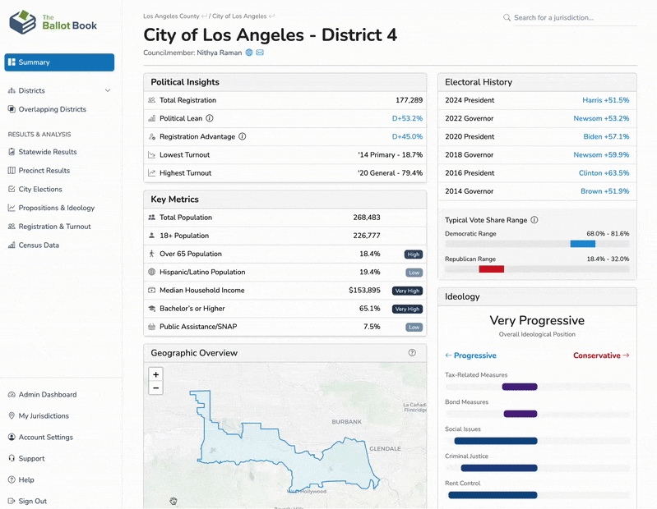
Task: Click the search magnifier icon
Action: pos(507,17)
